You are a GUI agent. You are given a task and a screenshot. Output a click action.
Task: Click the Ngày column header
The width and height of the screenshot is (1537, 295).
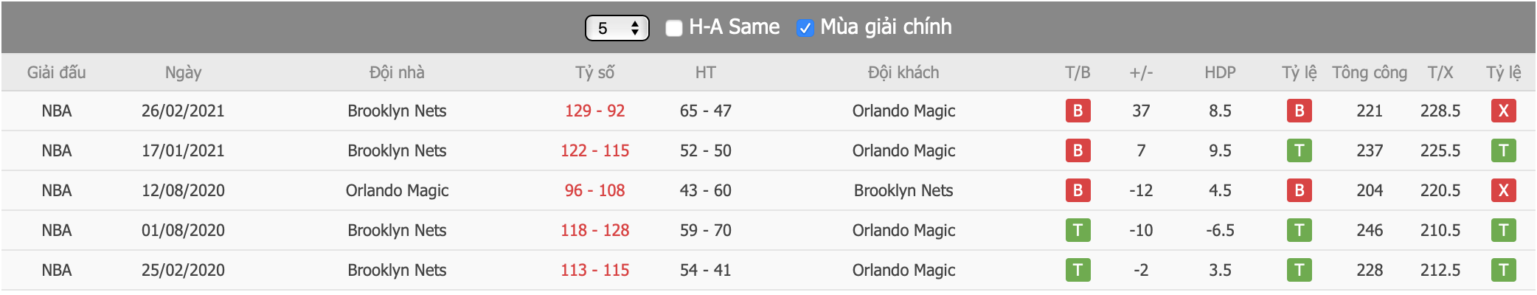click(183, 72)
